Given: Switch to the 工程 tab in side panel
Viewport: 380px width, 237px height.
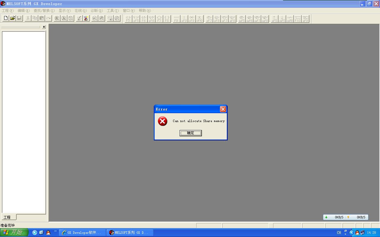Looking at the screenshot, I should point(7,217).
